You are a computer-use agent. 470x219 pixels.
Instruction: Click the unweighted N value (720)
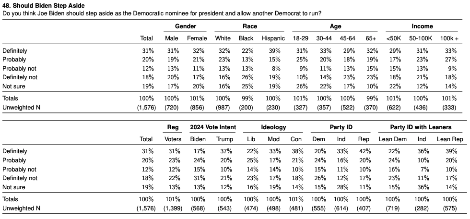click(172, 107)
